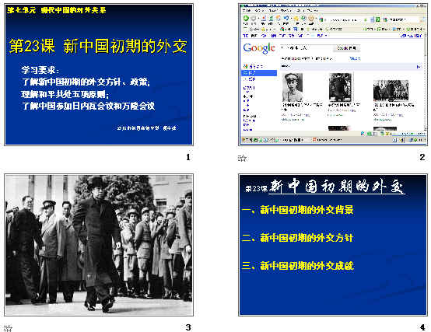This screenshot has width=431, height=332.
Task: Click heading 一、新中国初期的外交背景 on slide 4
Action: (x=298, y=210)
